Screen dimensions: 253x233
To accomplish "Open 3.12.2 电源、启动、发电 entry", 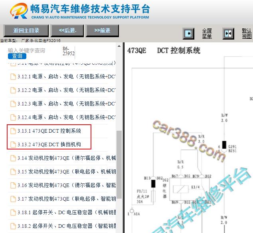I will pyautogui.click(x=67, y=90).
